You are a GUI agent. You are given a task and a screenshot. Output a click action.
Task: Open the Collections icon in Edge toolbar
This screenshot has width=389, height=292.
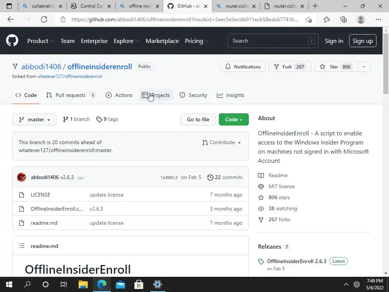(343, 19)
